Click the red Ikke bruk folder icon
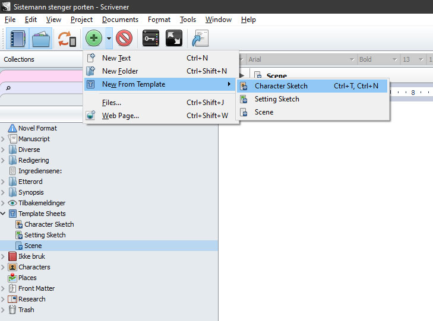This screenshot has width=433, height=321. coord(12,256)
